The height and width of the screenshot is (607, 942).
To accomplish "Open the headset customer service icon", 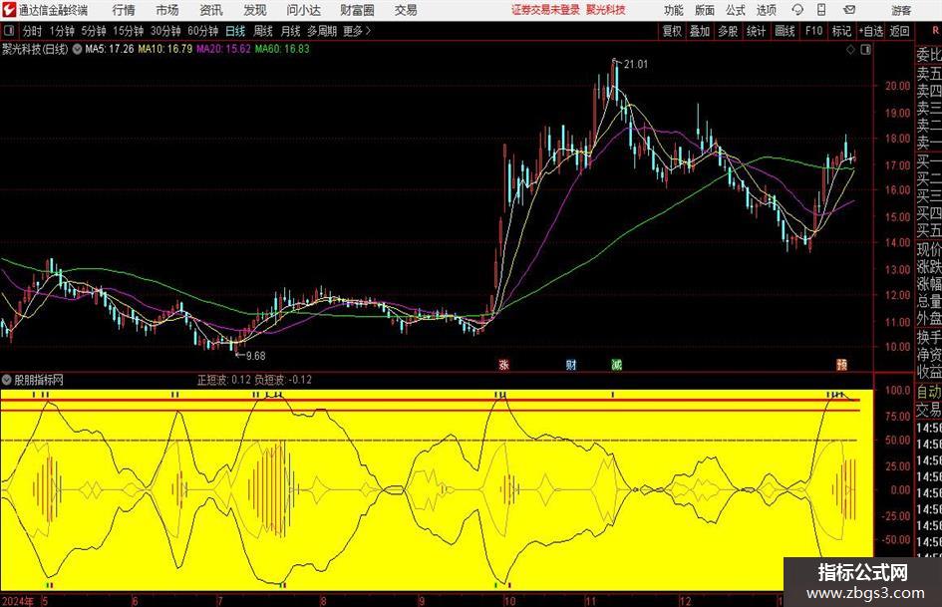I will pyautogui.click(x=797, y=10).
